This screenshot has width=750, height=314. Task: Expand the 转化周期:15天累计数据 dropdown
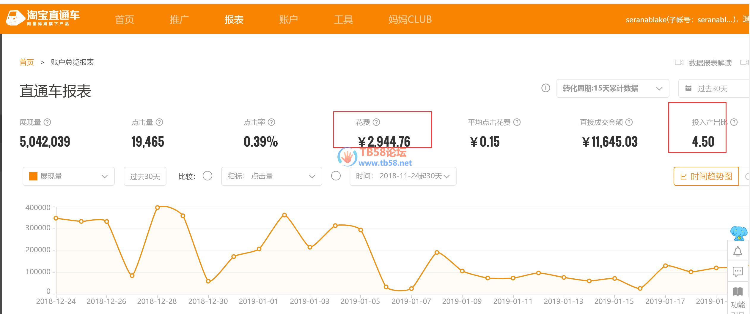coord(612,88)
